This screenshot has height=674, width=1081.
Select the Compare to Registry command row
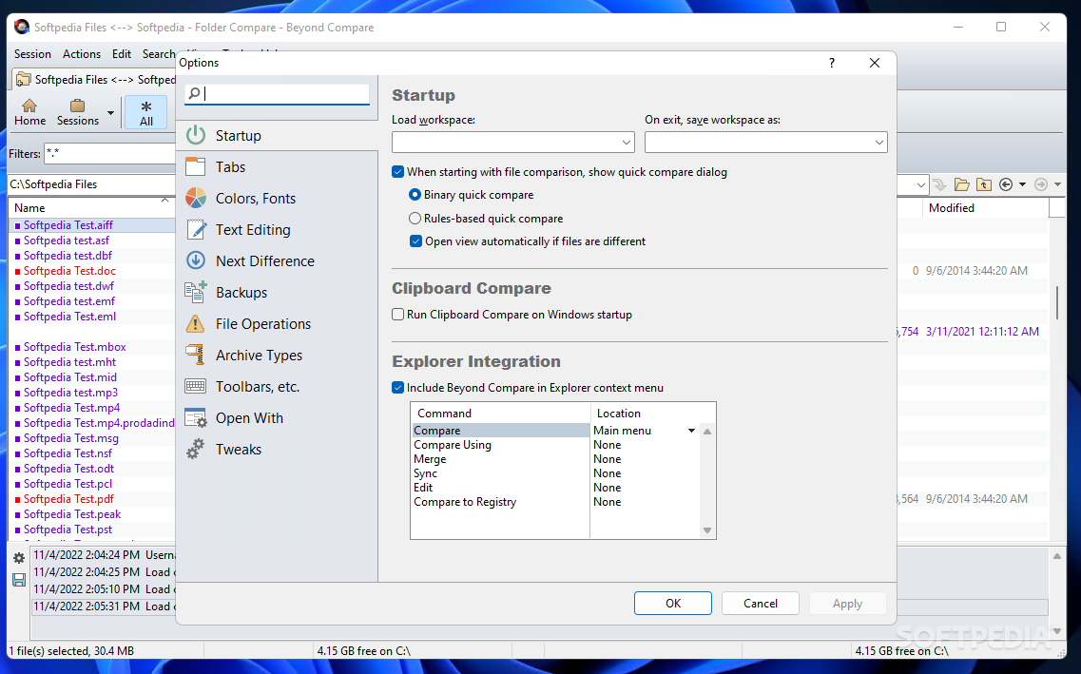(500, 502)
